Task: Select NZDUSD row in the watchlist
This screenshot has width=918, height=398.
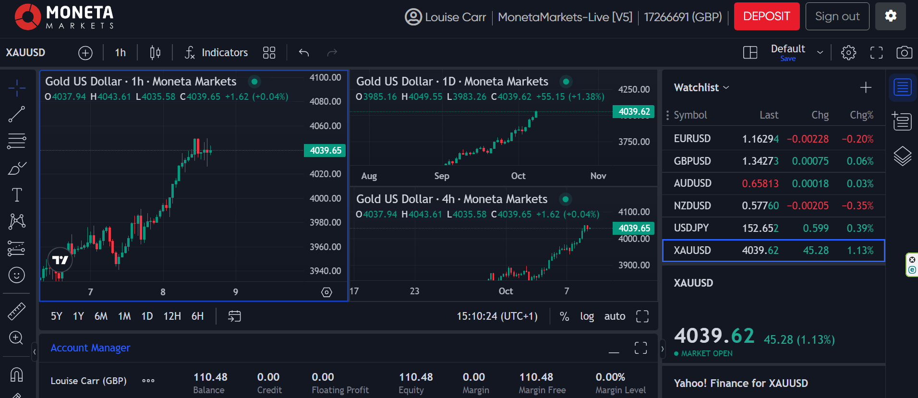Action: [773, 205]
